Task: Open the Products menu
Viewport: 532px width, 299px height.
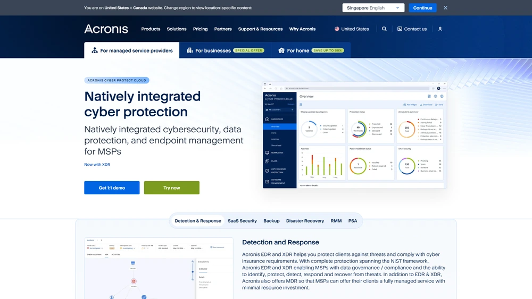Action: coord(151,29)
